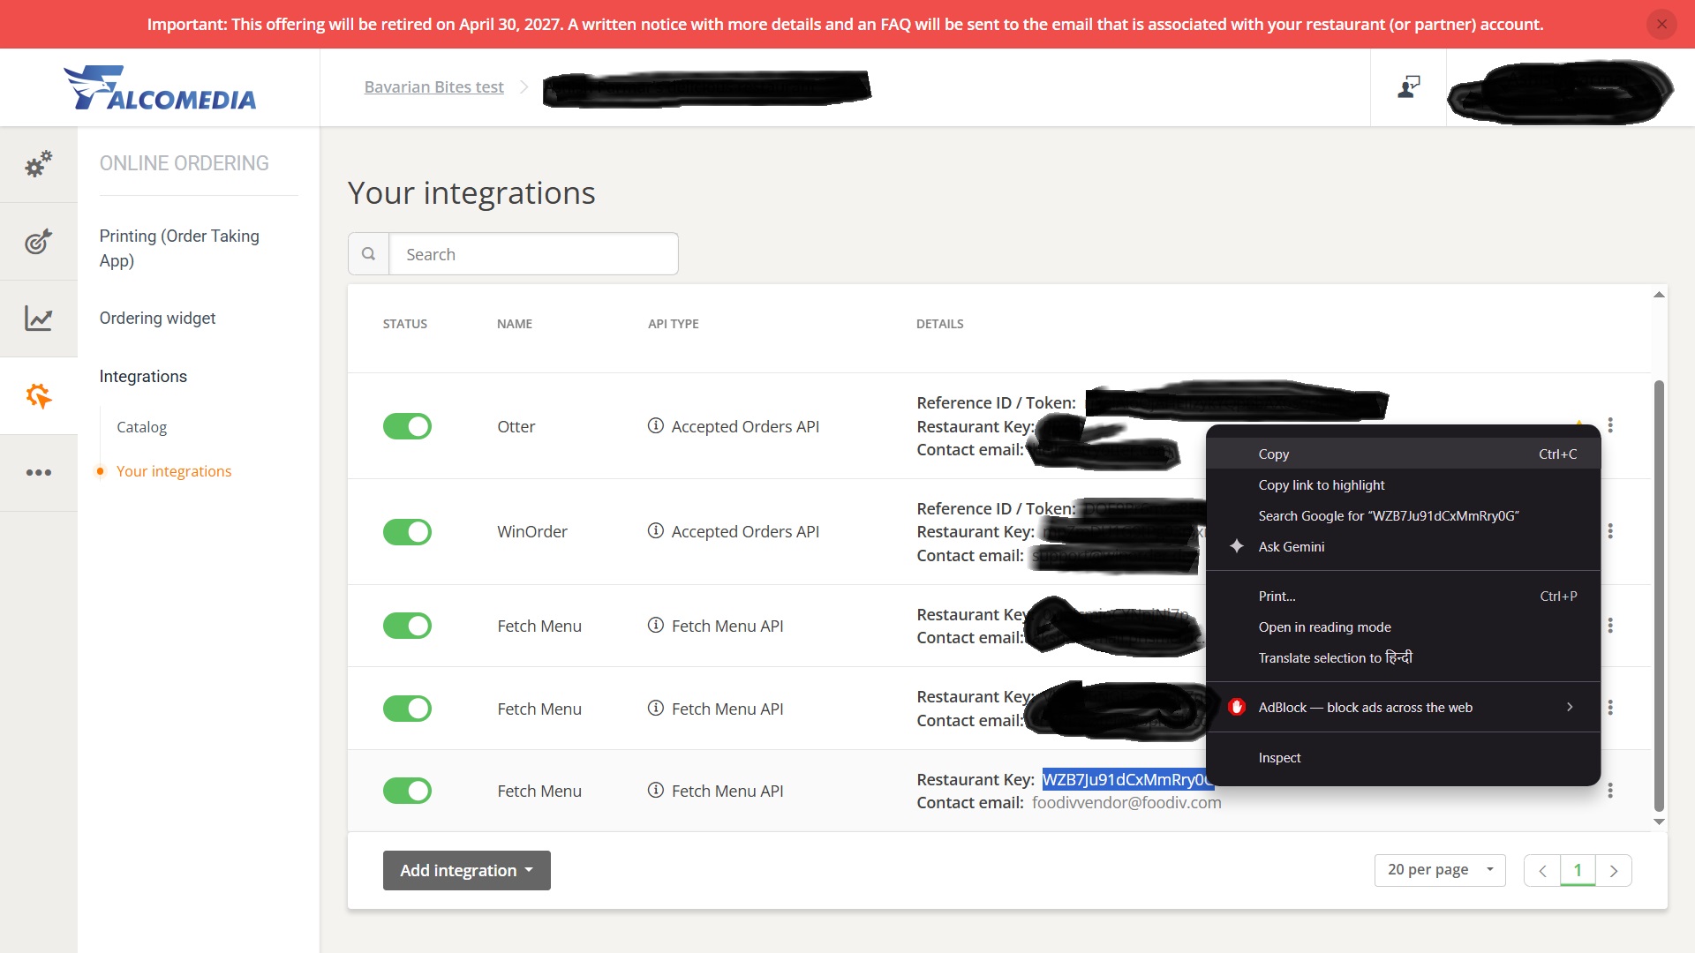Open the Add integration dropdown

coord(466,870)
